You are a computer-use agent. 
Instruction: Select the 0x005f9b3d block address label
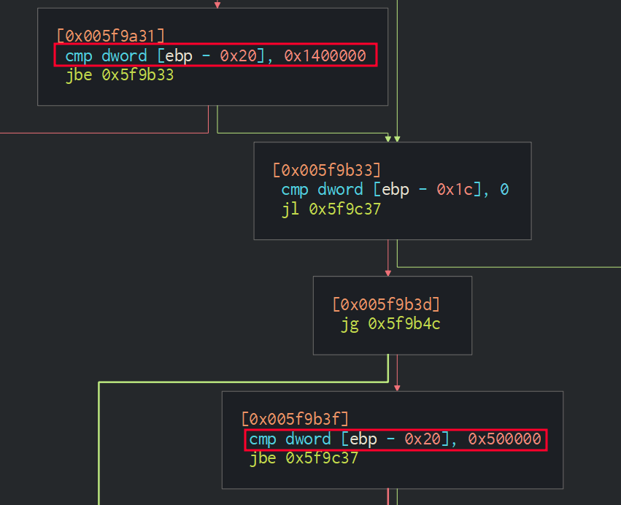(x=386, y=304)
